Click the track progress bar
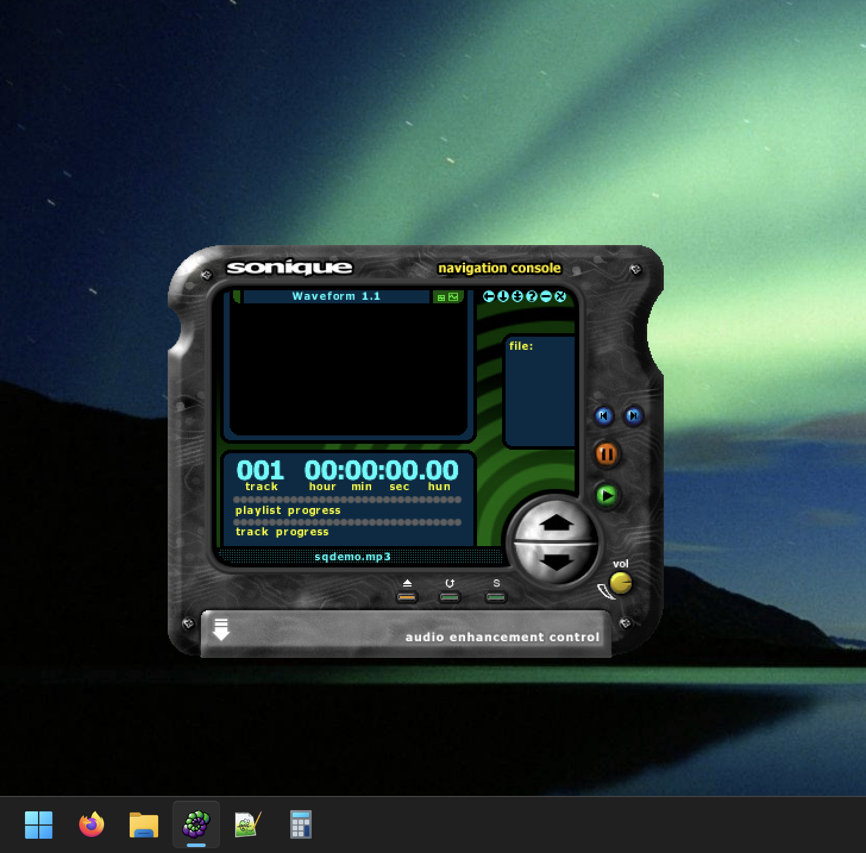The image size is (866, 853). point(347,522)
